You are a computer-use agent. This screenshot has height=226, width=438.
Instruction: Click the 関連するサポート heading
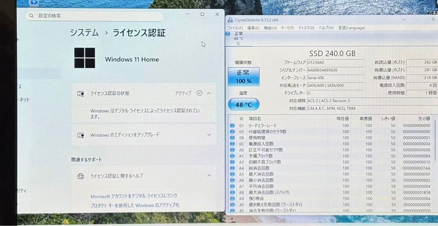pos(87,160)
